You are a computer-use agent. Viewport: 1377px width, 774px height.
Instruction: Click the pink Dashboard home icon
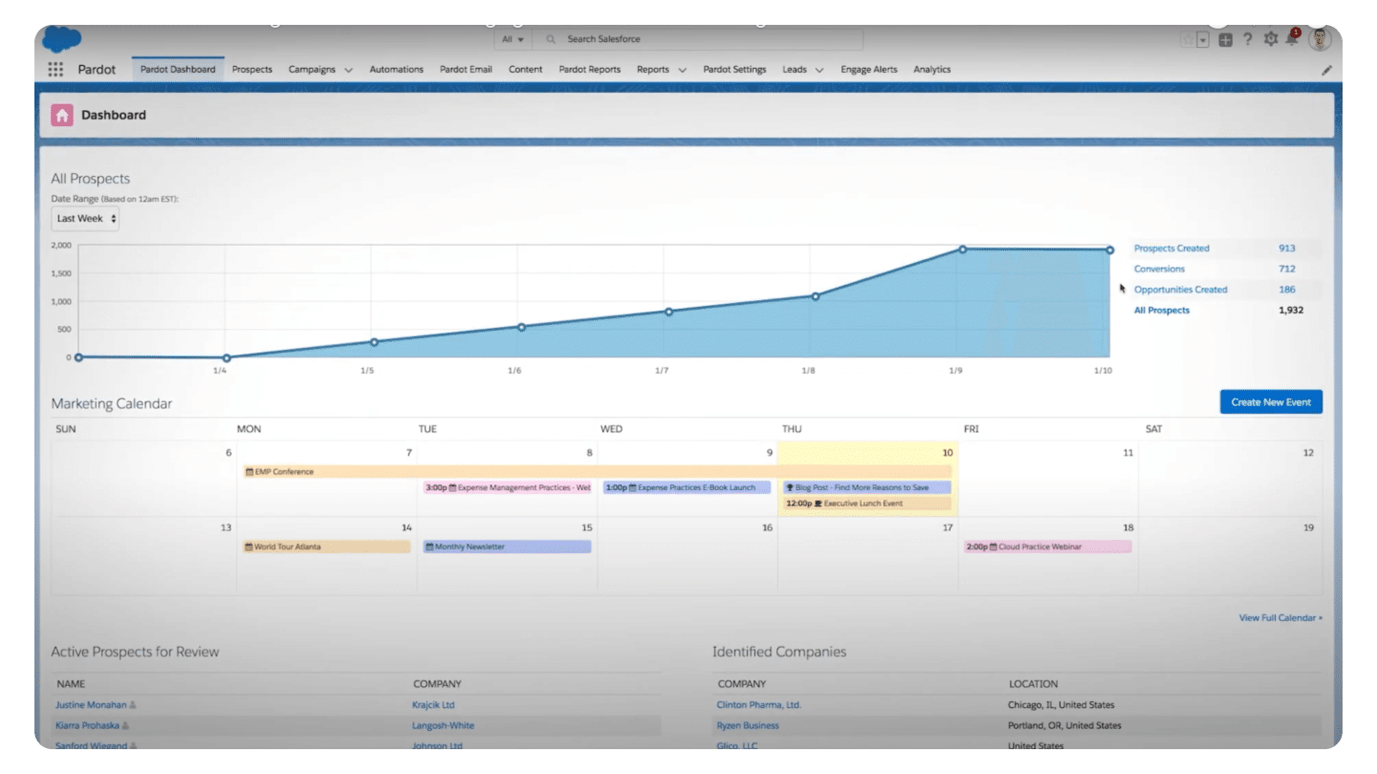click(62, 116)
